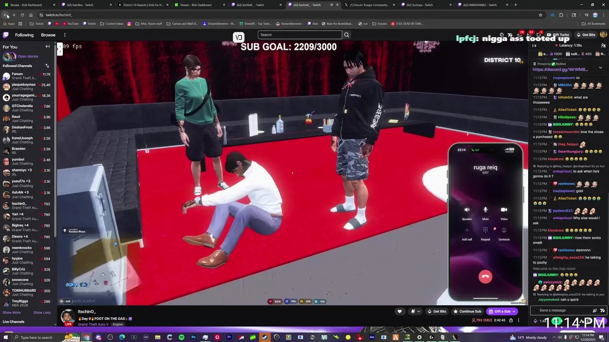
Task: Open QTCinderella channel in sidebar
Action: [28, 108]
